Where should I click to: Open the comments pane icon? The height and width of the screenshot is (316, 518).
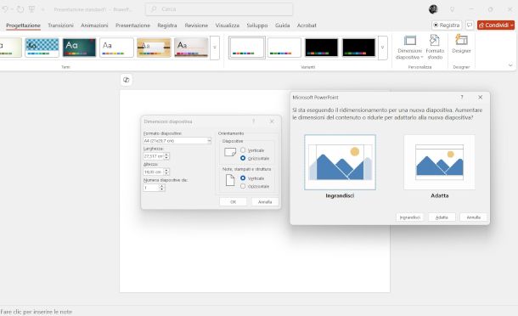point(470,25)
